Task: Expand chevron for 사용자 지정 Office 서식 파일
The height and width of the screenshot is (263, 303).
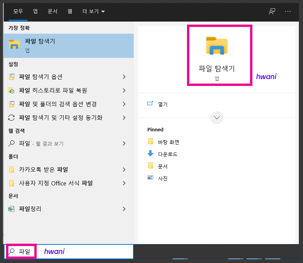Action: (124, 183)
